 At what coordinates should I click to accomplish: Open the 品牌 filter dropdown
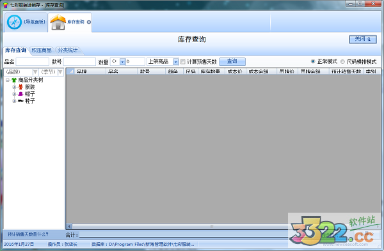click(35, 72)
